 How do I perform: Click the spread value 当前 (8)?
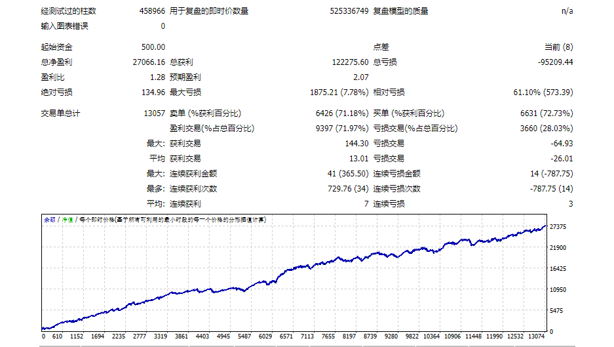tap(558, 47)
